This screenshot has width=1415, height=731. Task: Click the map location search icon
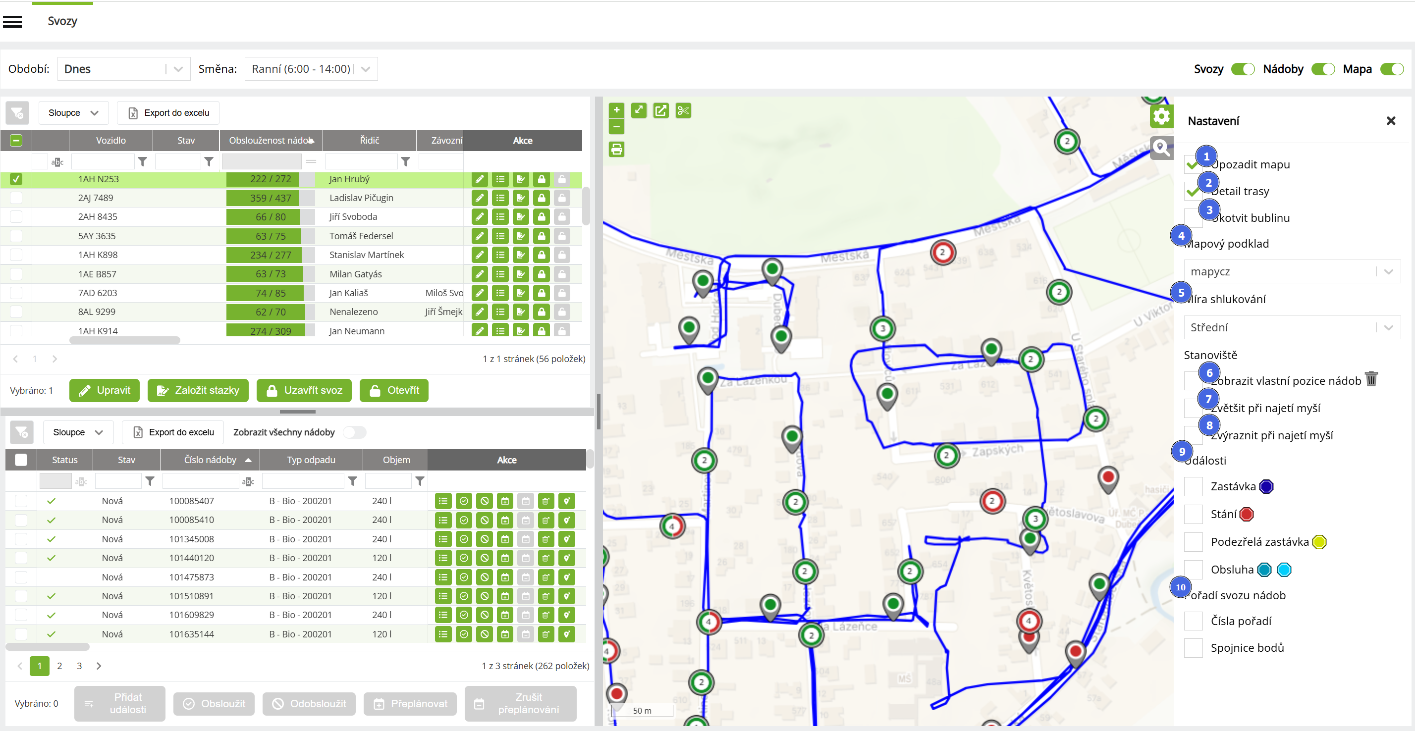[1161, 148]
